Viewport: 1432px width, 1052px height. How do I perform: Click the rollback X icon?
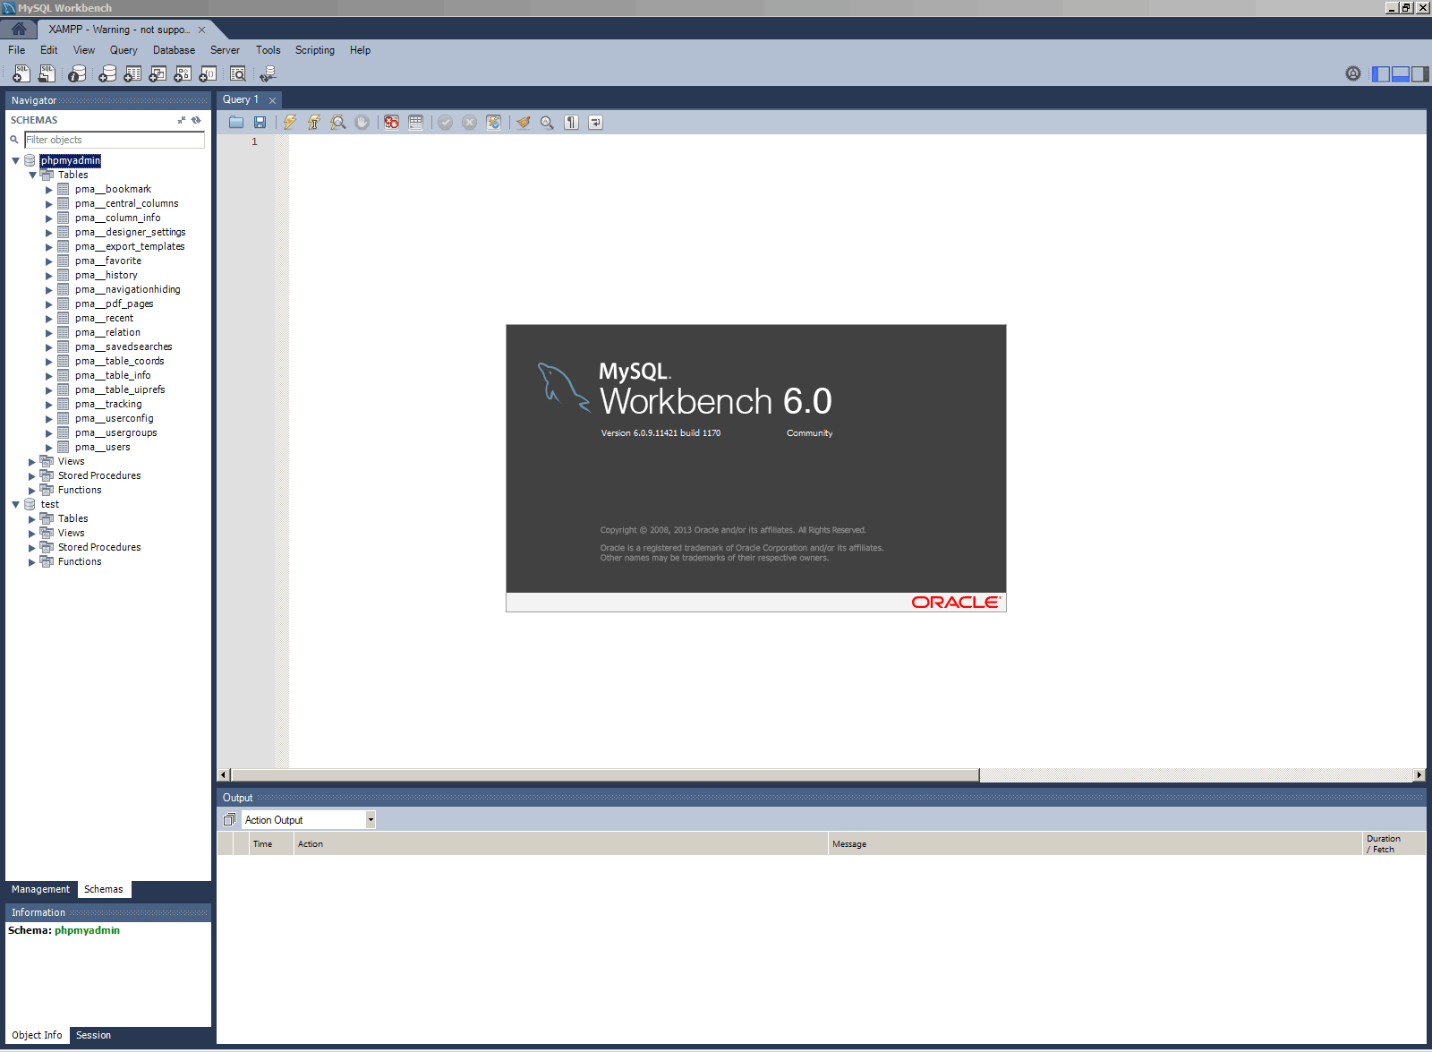coord(470,123)
